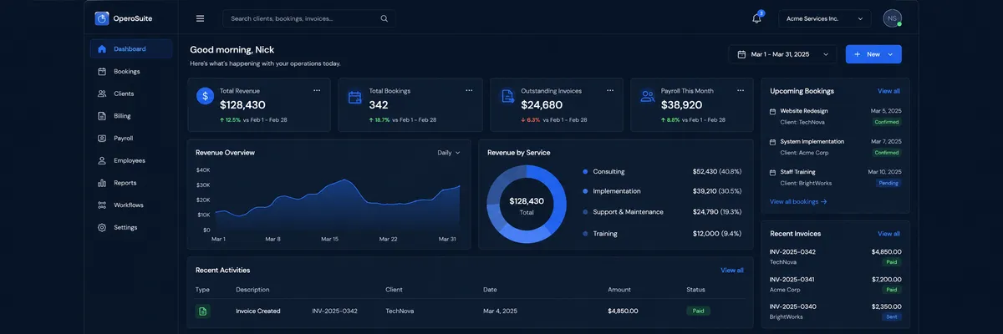Click the Revenue by Service donut chart

[x=527, y=205]
